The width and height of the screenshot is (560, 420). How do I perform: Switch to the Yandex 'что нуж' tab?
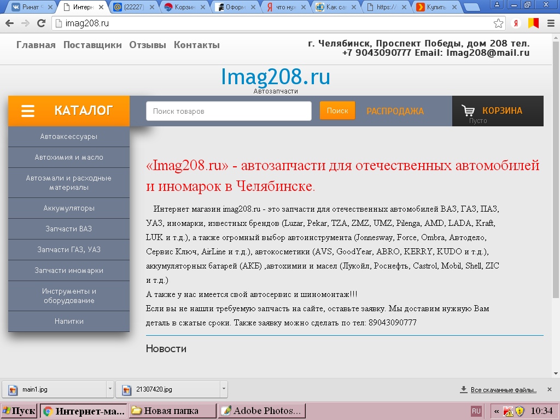click(287, 7)
